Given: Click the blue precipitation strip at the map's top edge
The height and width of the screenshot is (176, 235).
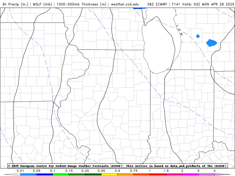Looking at the screenshot, I should [139, 8].
